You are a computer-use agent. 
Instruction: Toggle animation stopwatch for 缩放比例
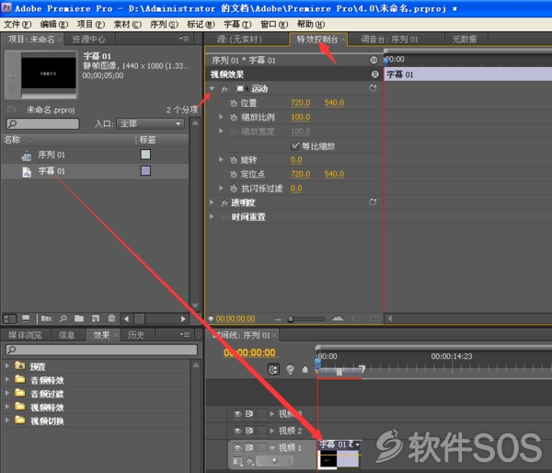(234, 117)
